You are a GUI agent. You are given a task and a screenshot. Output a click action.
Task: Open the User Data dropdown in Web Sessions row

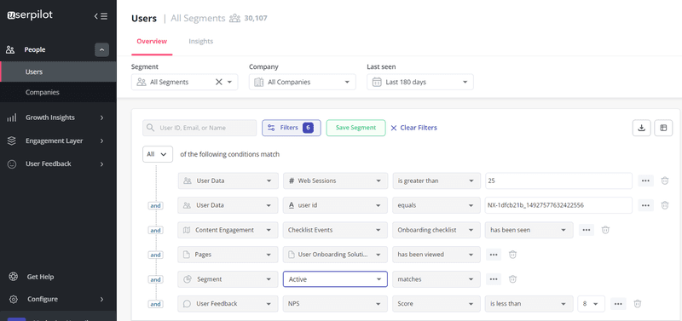click(228, 181)
